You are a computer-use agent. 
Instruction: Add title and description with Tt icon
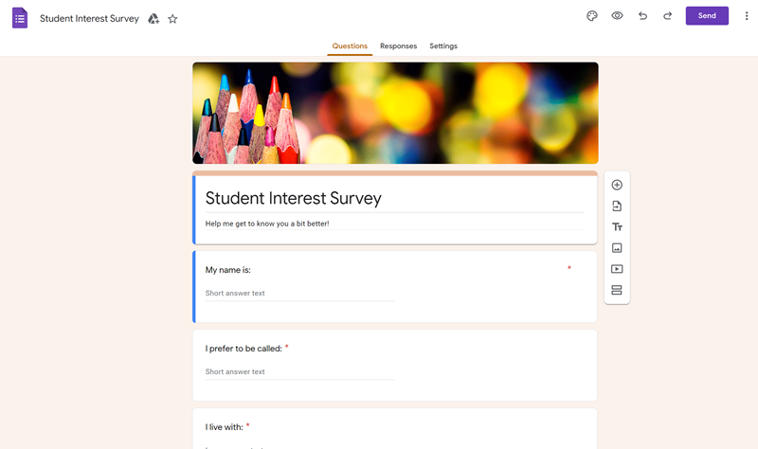pyautogui.click(x=617, y=227)
